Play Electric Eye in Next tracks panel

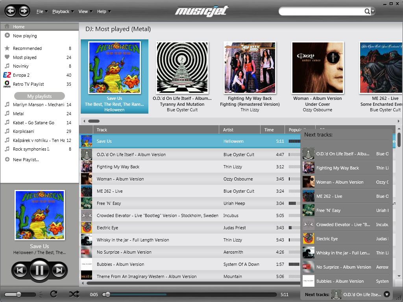(x=346, y=239)
